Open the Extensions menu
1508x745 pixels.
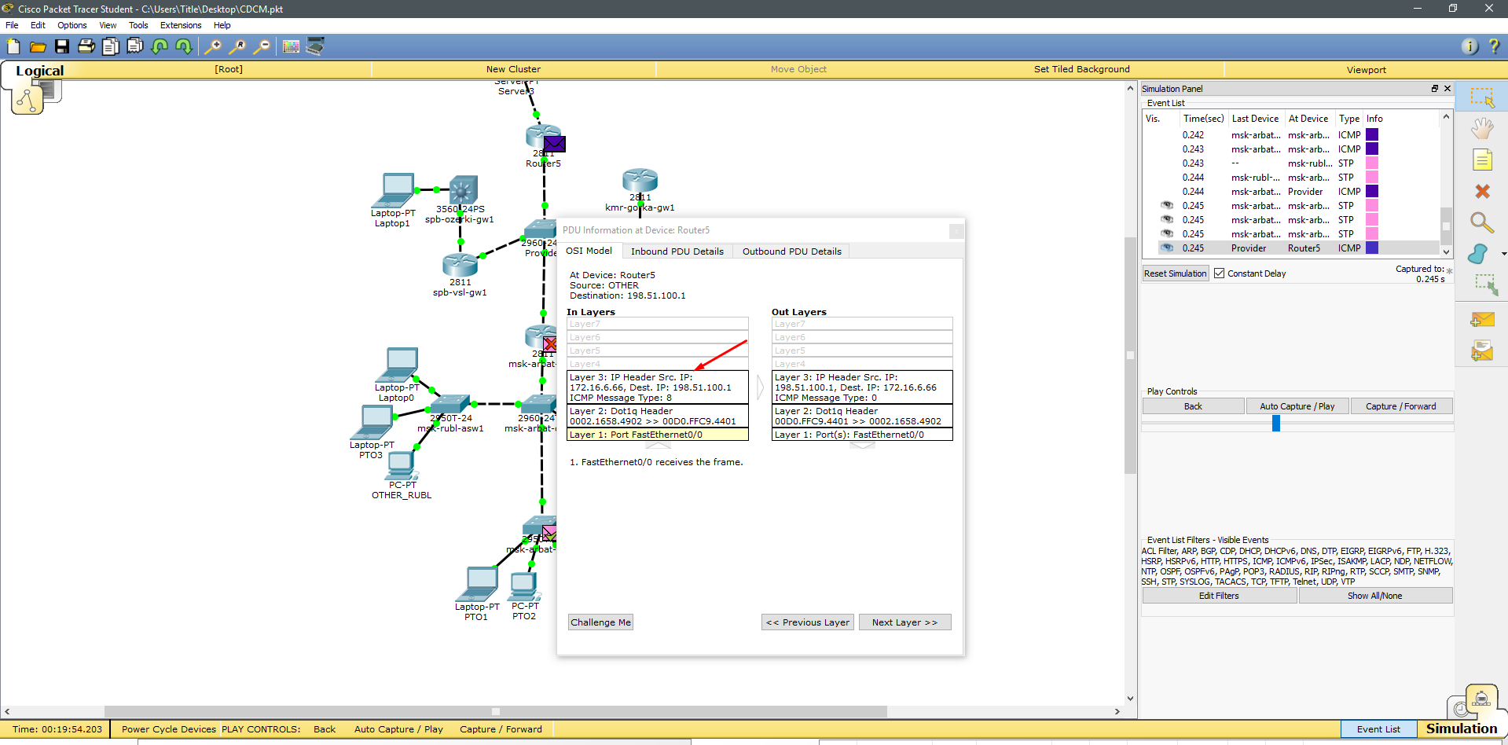181,25
